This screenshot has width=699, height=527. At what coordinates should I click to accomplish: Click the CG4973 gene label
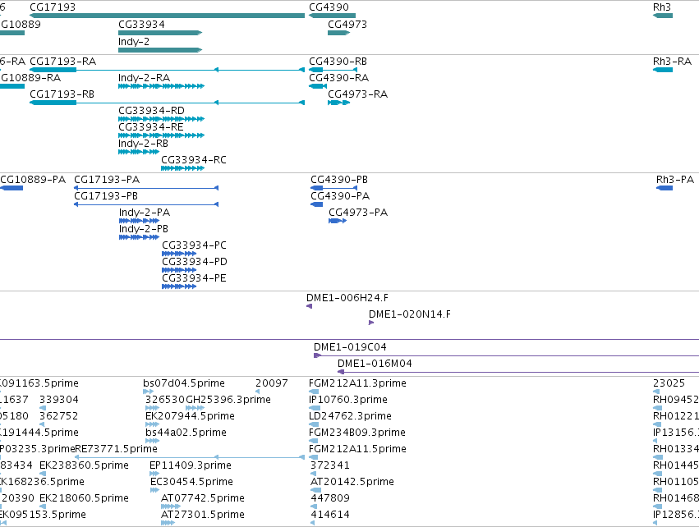347,24
